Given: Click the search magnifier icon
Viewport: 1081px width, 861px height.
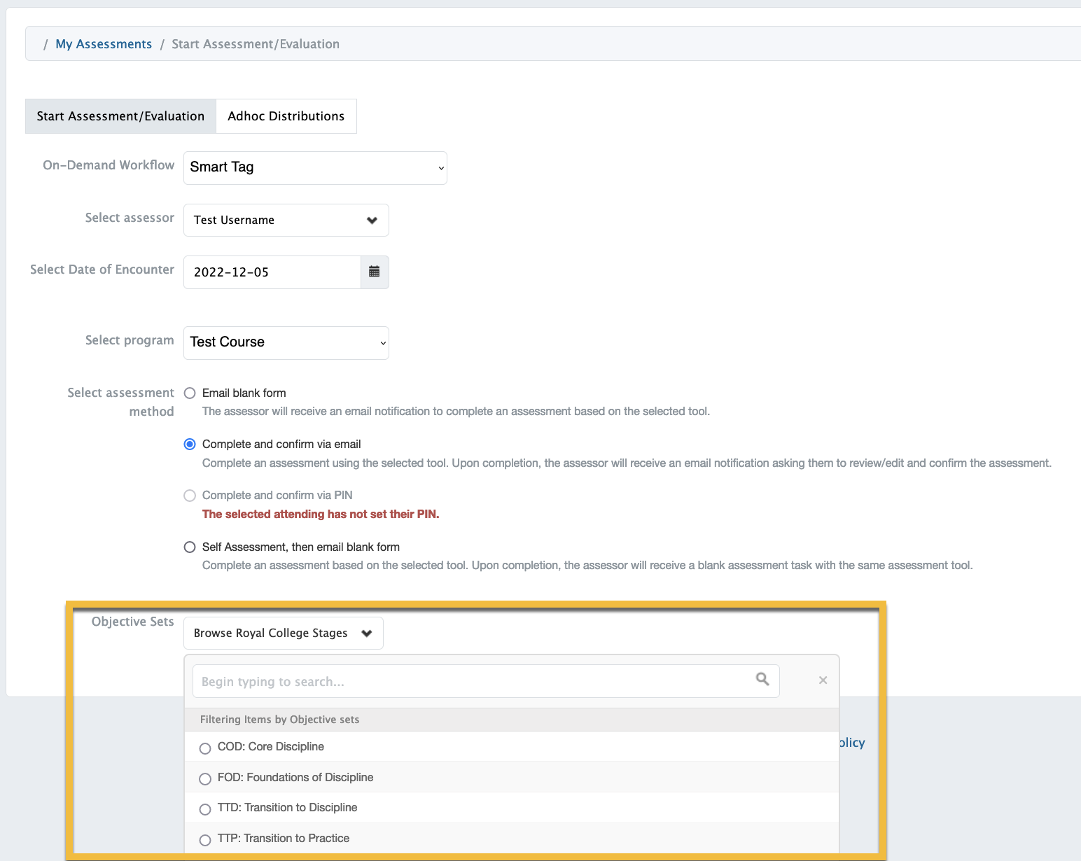Looking at the screenshot, I should point(762,679).
